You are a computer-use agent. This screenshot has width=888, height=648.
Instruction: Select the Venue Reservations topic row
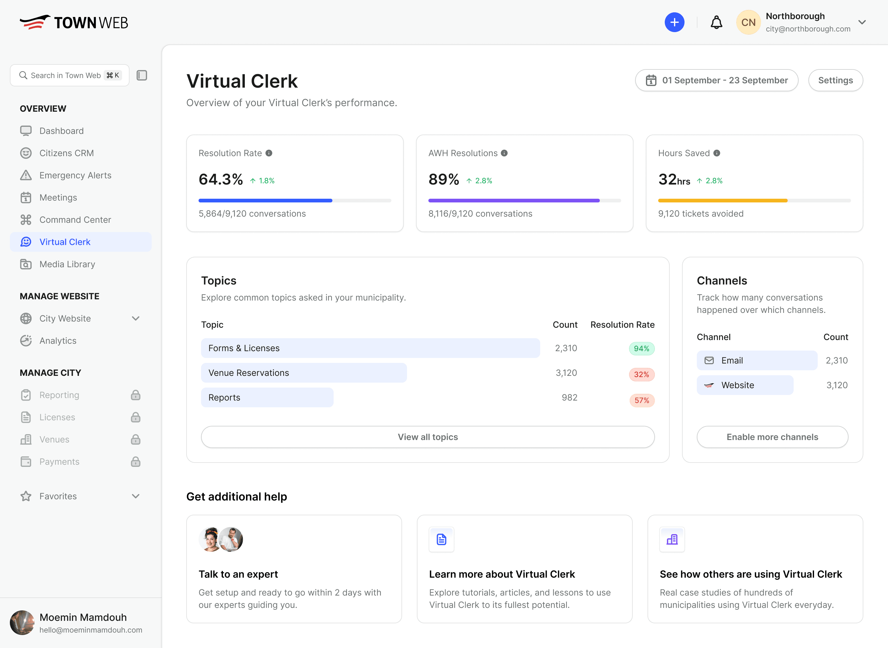coord(428,373)
